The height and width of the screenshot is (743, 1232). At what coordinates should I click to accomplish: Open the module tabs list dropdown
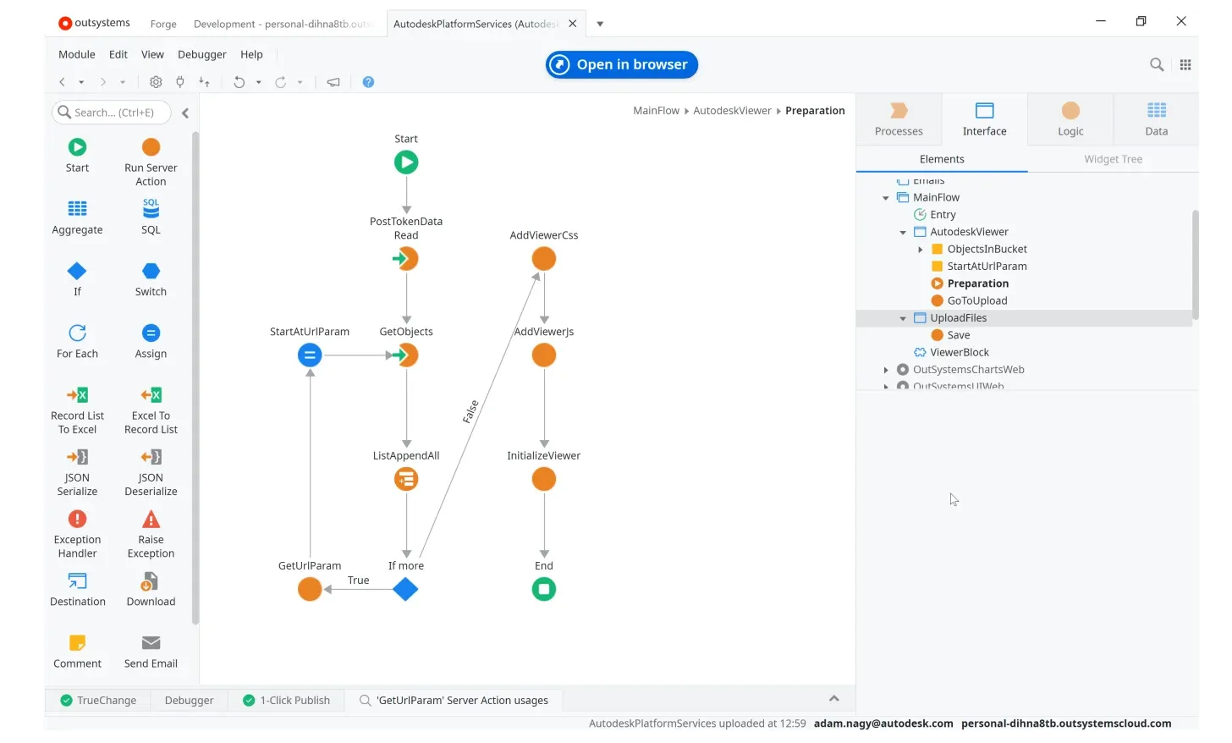coord(600,24)
